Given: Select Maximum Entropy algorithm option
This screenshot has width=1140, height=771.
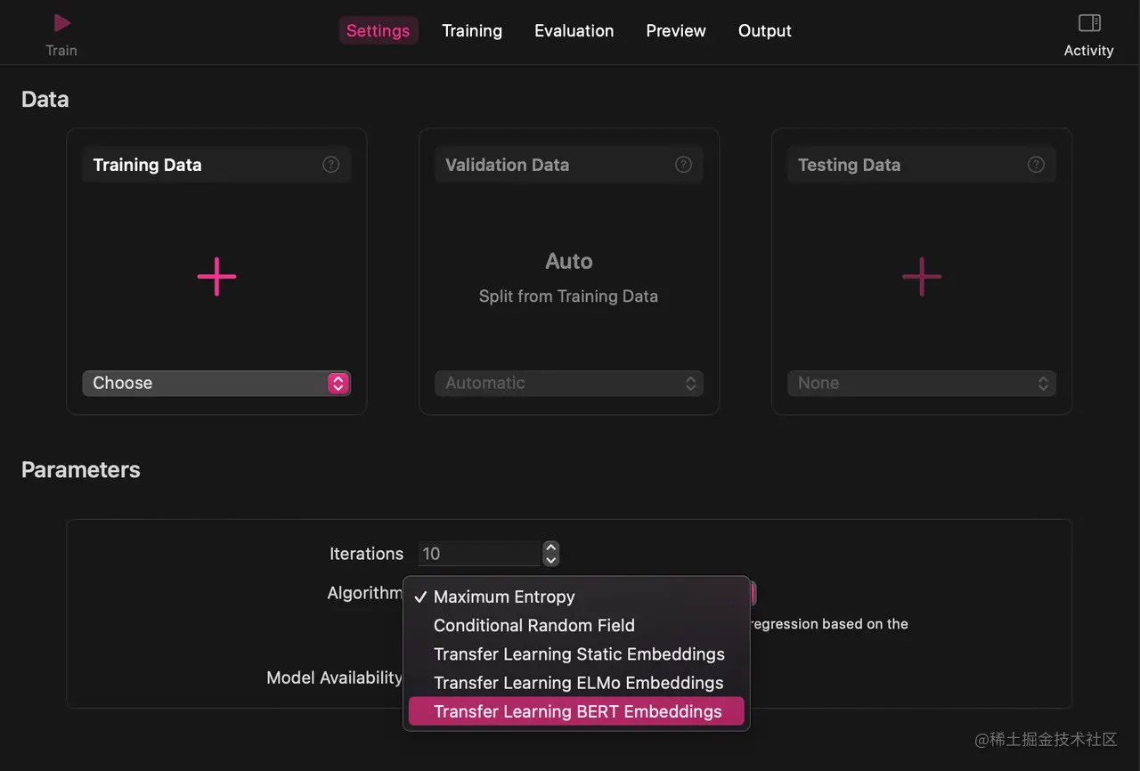Looking at the screenshot, I should [x=504, y=597].
